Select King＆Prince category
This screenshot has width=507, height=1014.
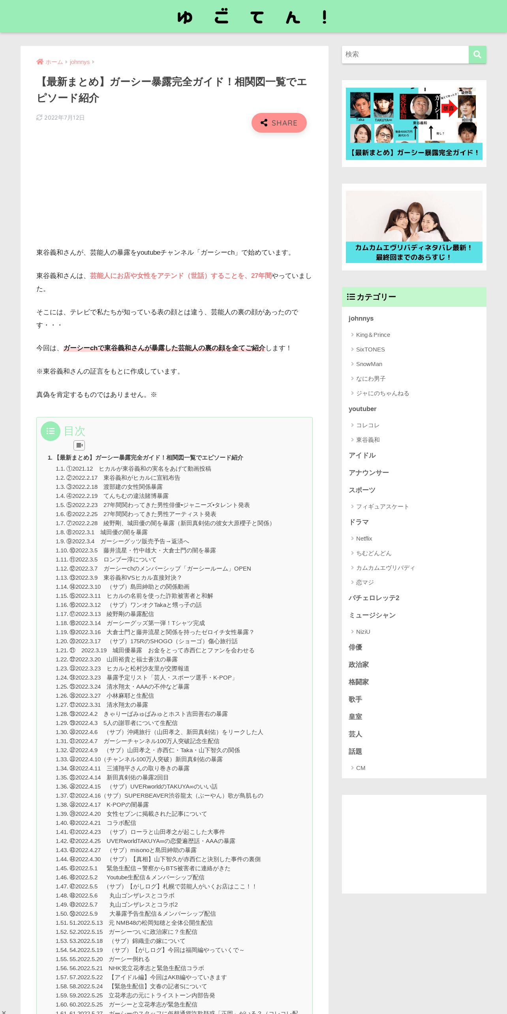pos(373,335)
